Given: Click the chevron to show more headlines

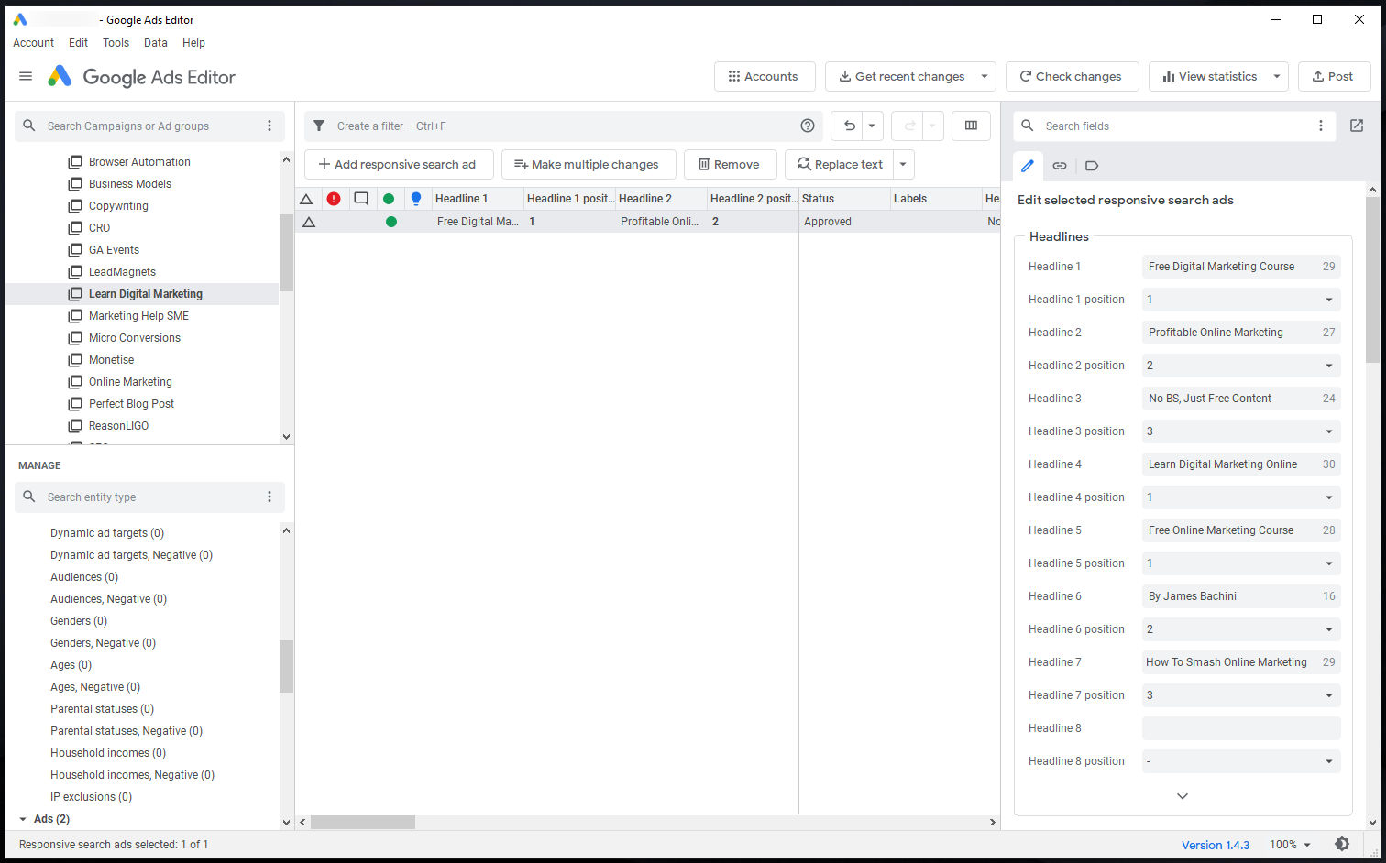Looking at the screenshot, I should tap(1182, 795).
